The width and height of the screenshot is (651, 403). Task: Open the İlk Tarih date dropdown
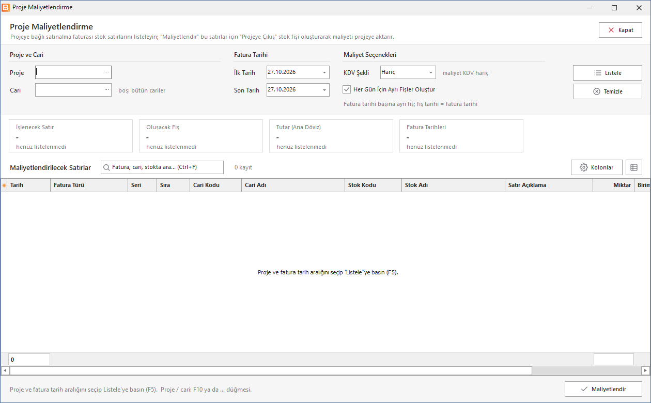point(324,72)
